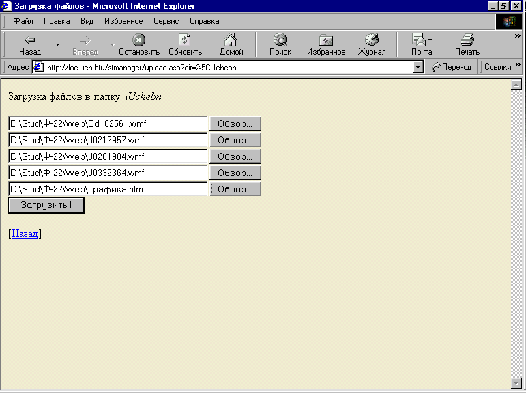Click the scrollbar up arrow
Viewport: 526px width, 393px height.
coord(516,85)
